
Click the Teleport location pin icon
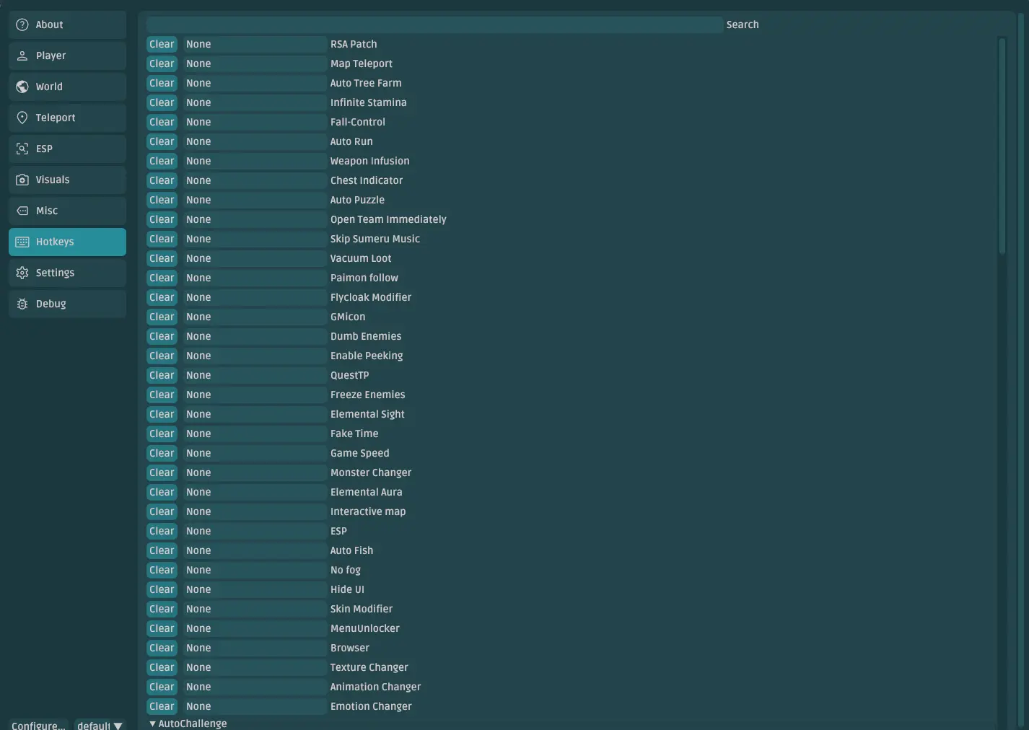22,118
